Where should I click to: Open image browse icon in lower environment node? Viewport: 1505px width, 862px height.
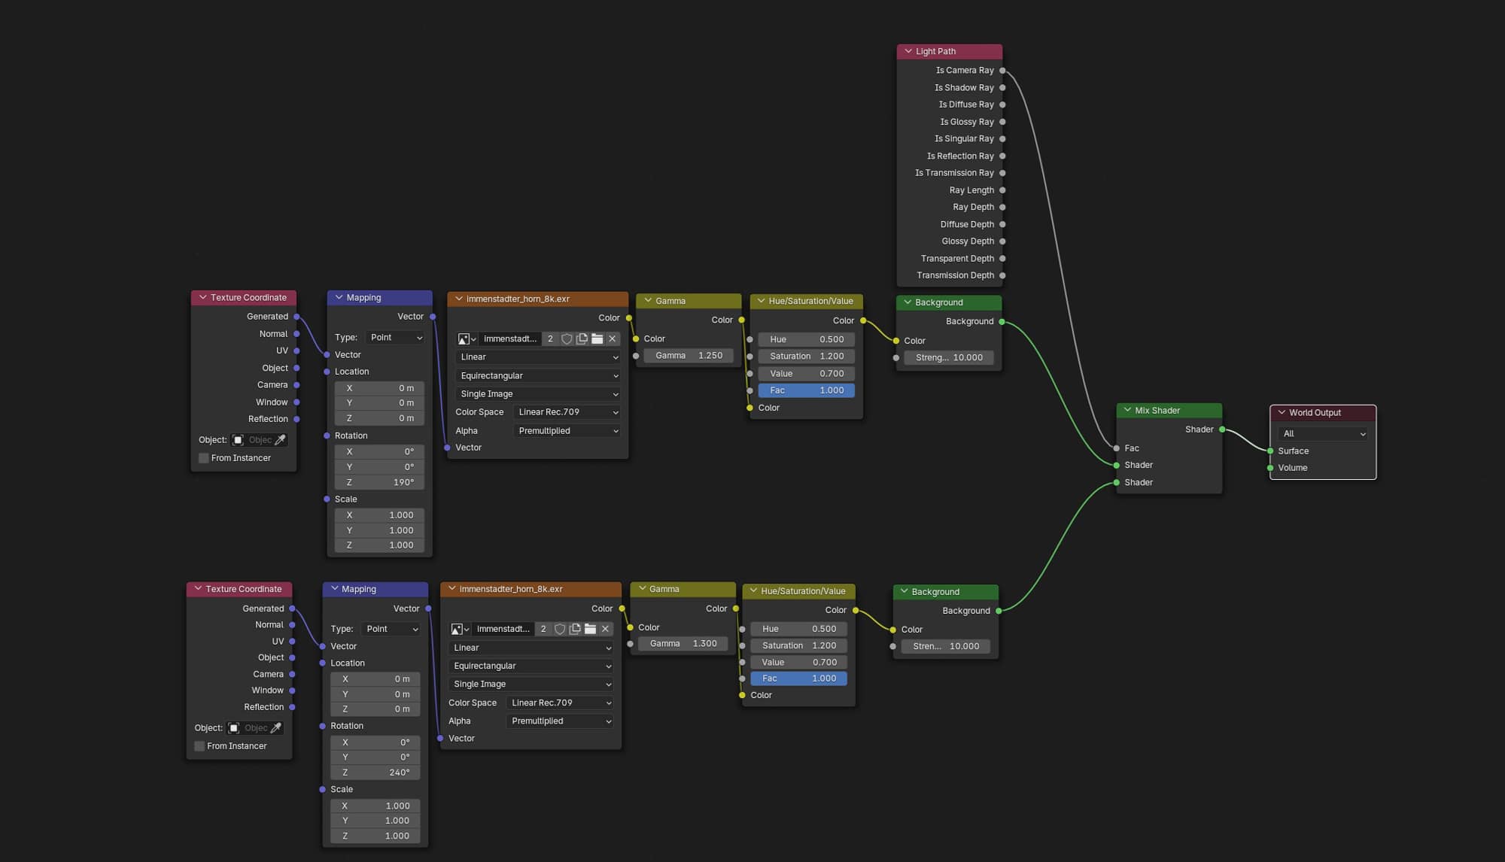[x=460, y=630]
